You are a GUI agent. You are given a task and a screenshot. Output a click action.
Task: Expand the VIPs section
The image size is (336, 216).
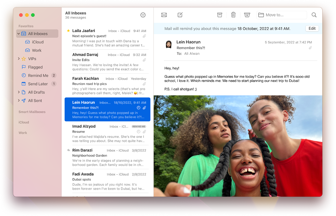coord(19,59)
